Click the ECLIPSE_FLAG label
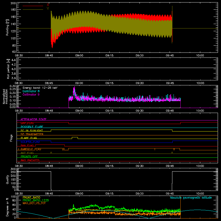This screenshot has height=221, width=221. 30,142
